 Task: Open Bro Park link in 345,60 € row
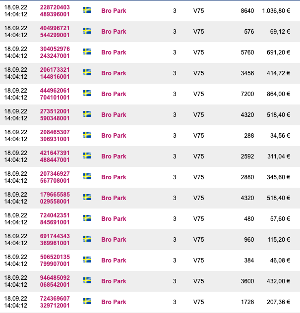point(114,177)
